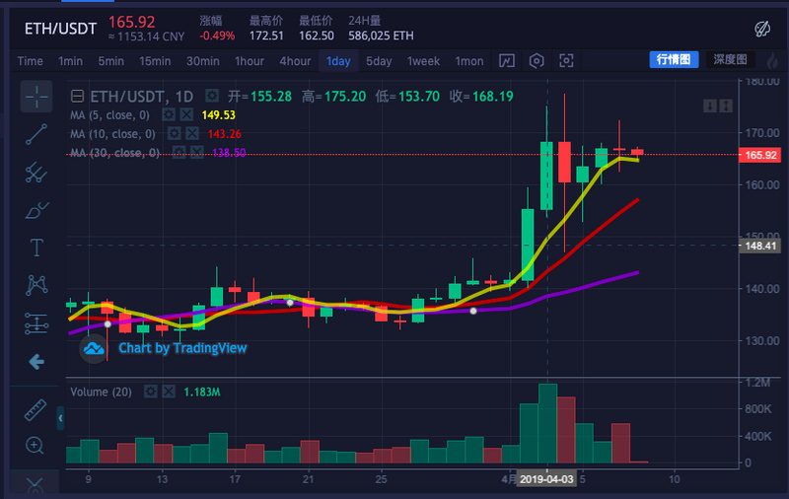
Task: Remove the Volume indicator
Action: point(169,392)
